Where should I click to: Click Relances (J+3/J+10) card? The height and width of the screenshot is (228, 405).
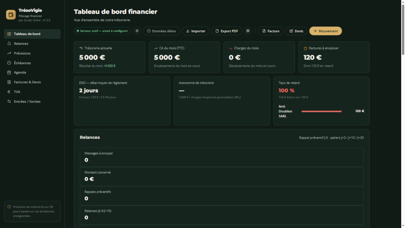point(222,215)
